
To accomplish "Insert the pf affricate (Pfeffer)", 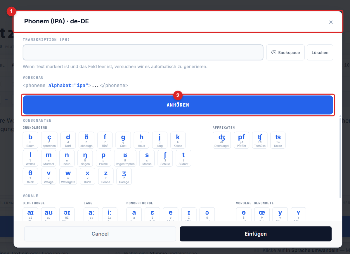I will 241,140.
